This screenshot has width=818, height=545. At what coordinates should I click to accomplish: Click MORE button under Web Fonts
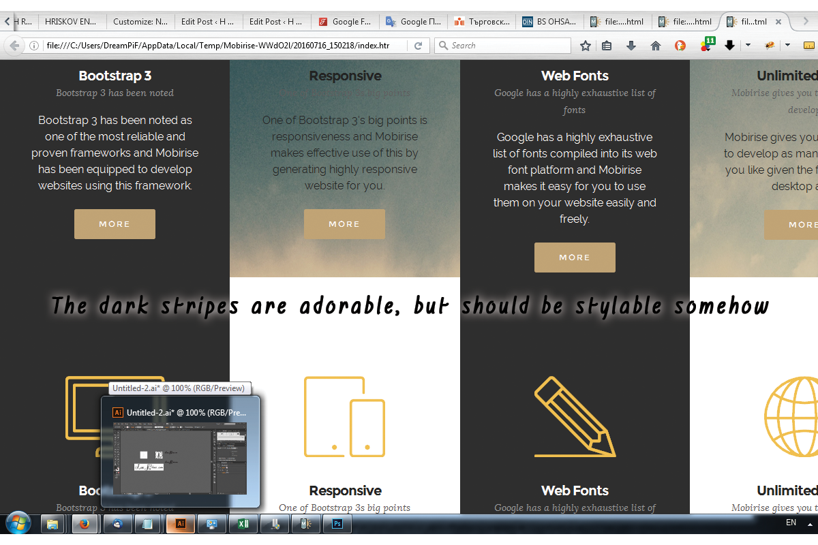tap(575, 258)
